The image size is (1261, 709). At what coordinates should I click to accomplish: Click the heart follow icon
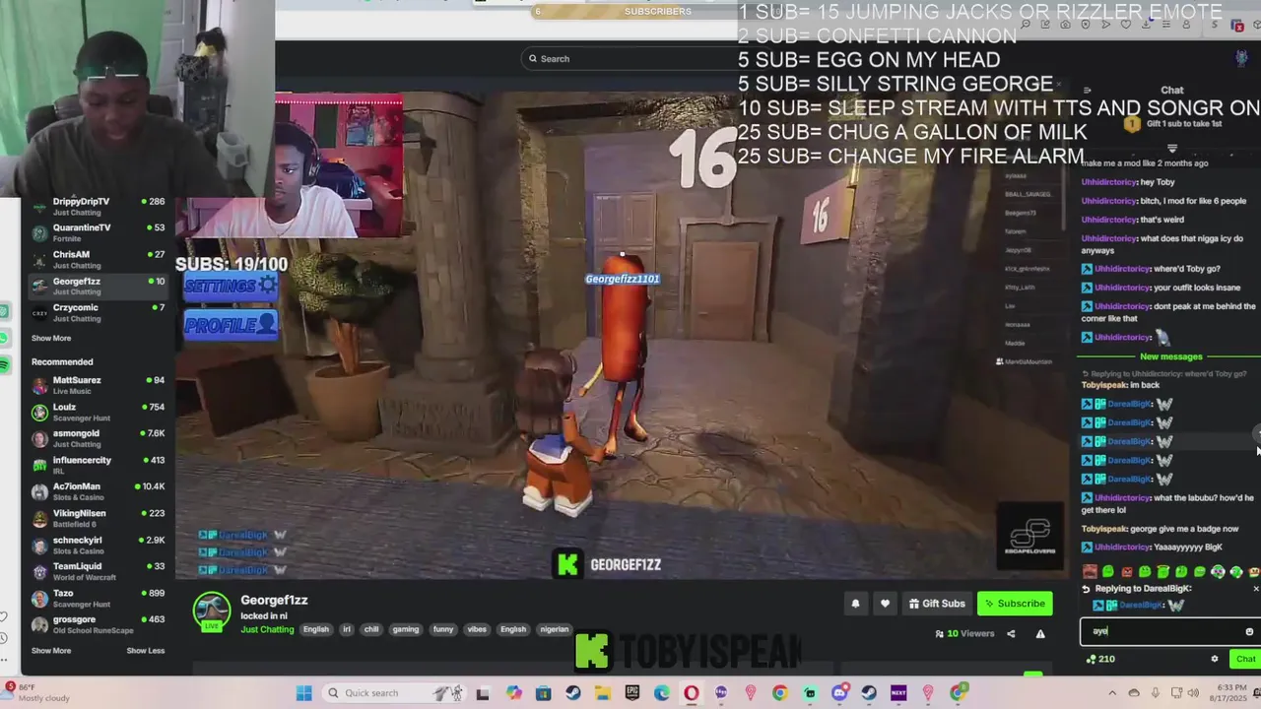885,604
